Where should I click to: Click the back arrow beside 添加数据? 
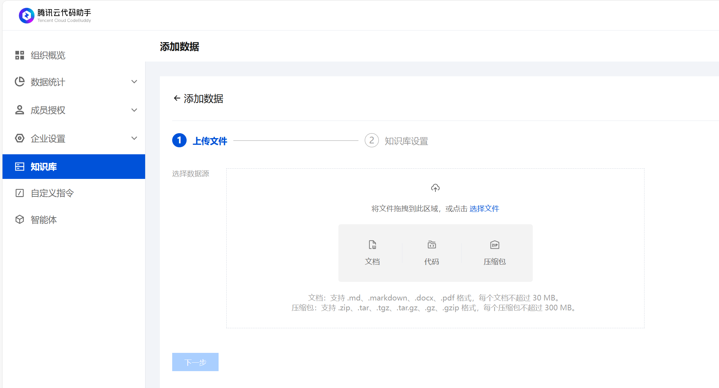pyautogui.click(x=177, y=98)
